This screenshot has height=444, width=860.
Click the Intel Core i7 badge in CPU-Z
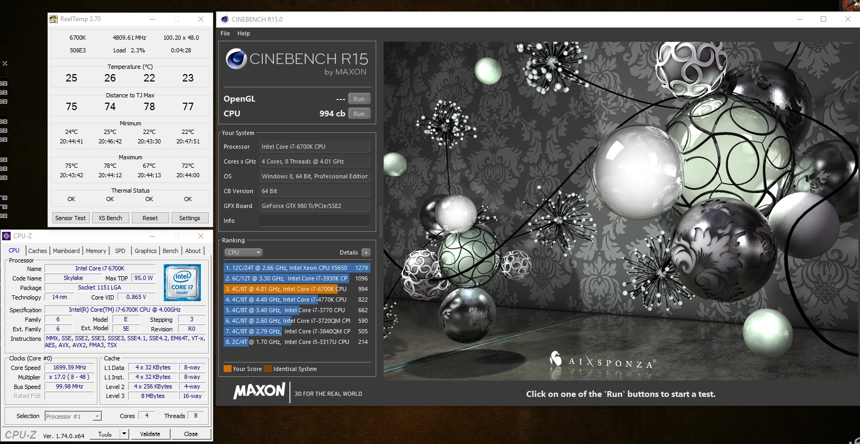(182, 283)
